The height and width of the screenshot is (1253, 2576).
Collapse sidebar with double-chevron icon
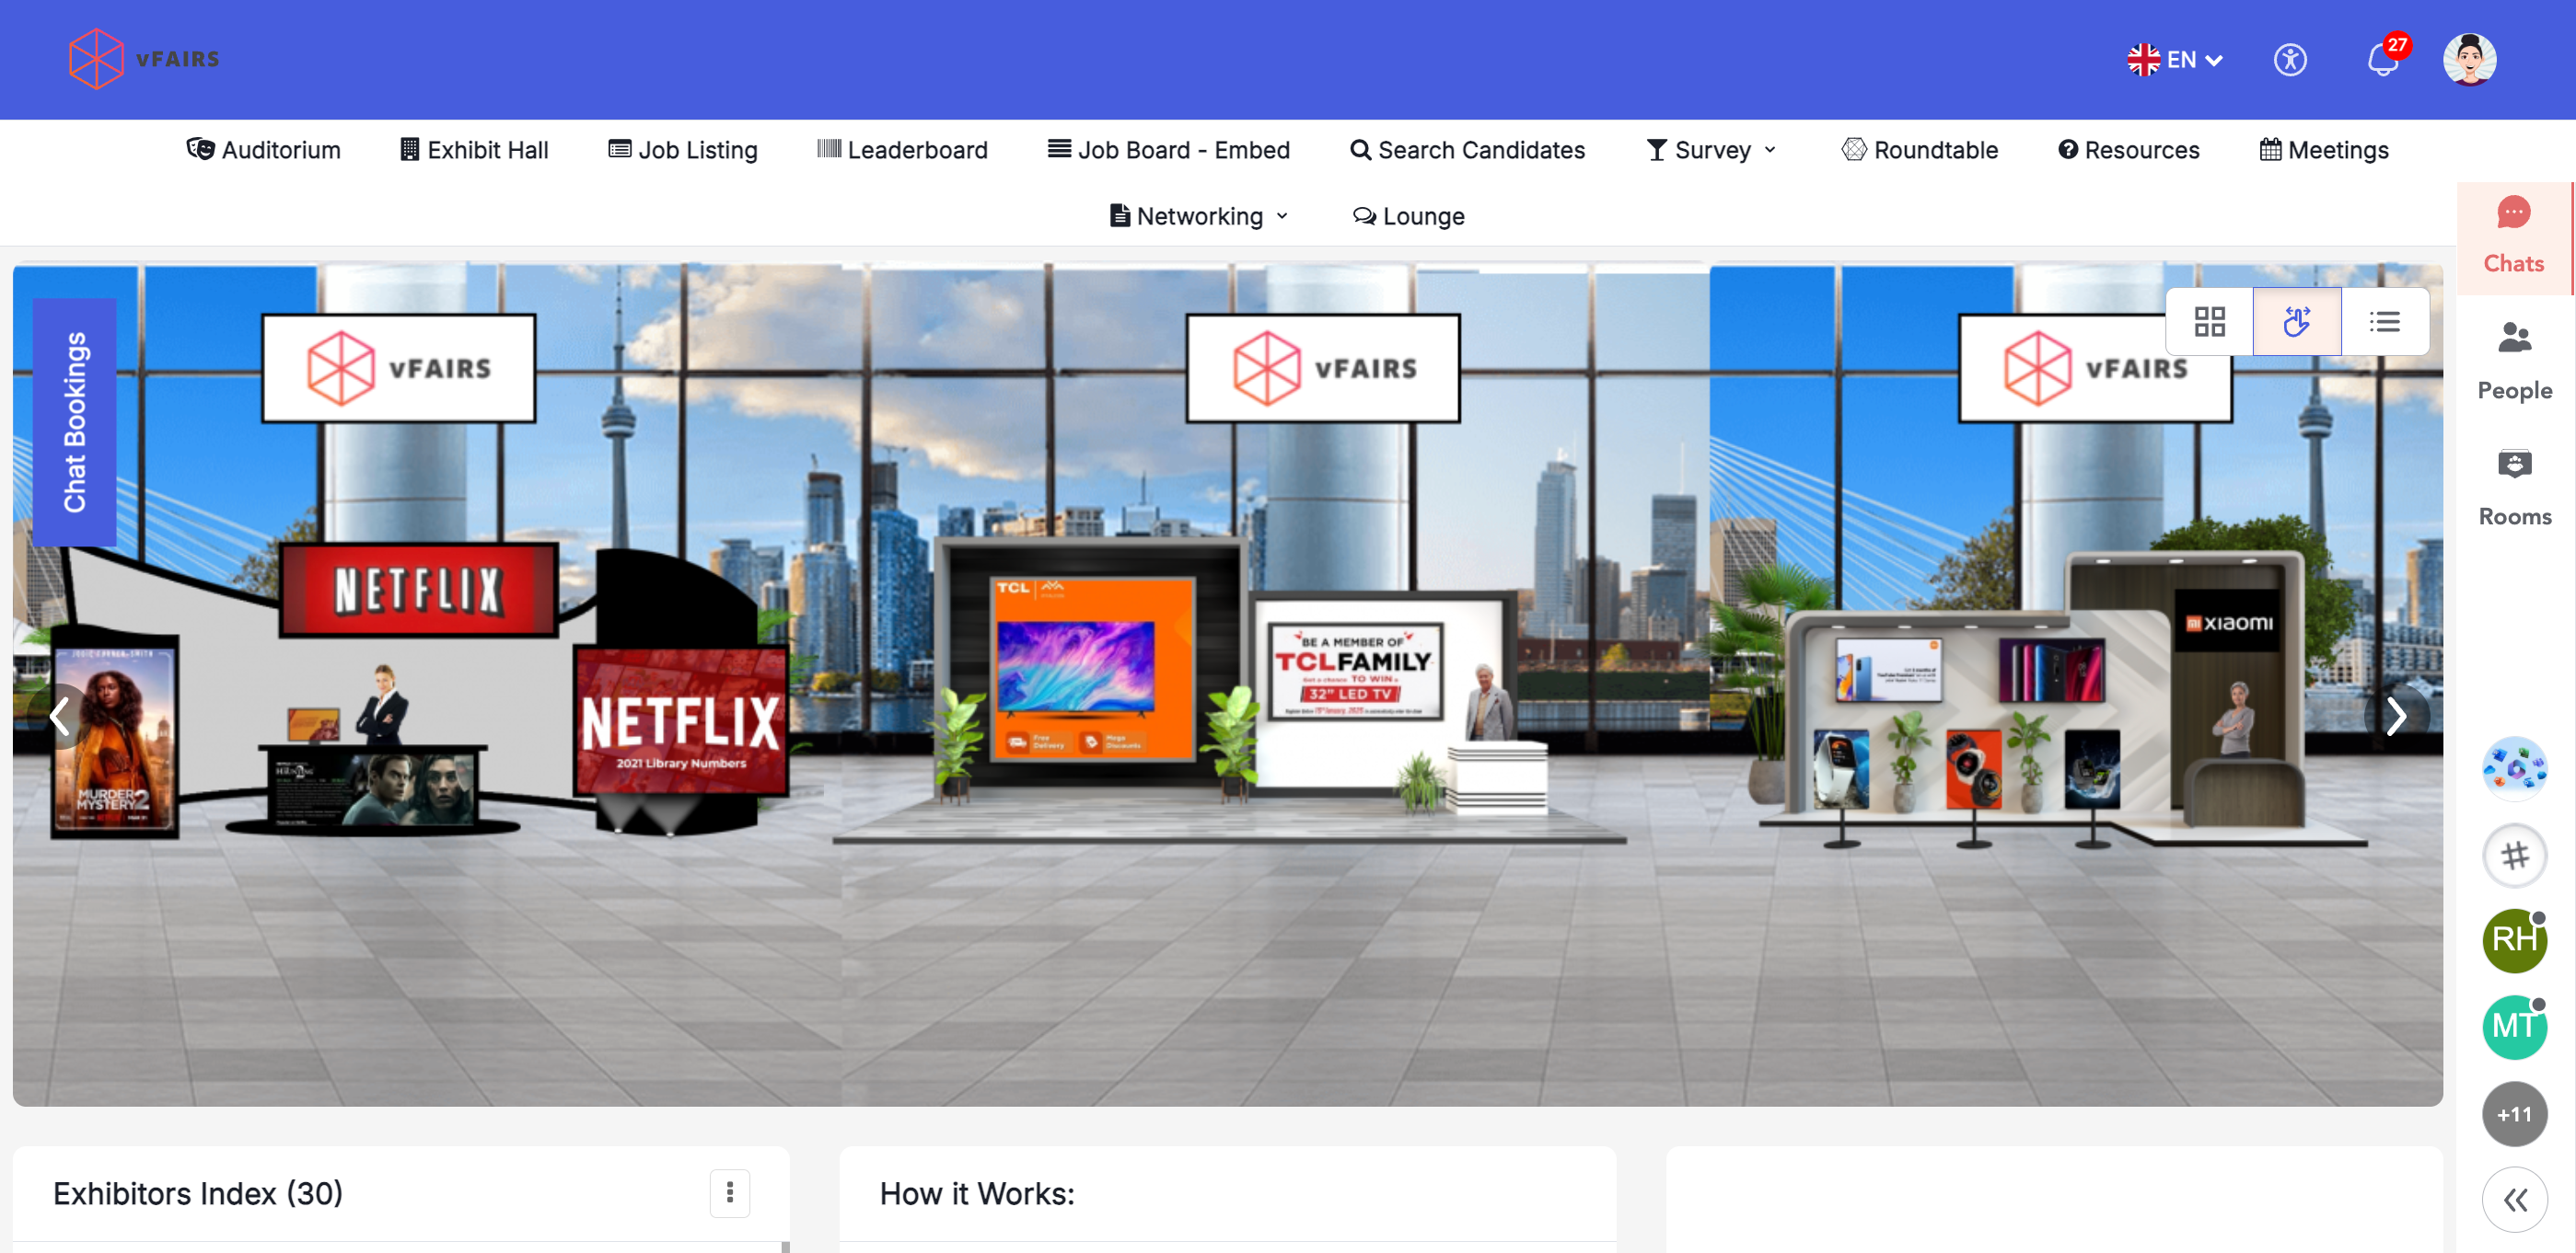point(2514,1199)
